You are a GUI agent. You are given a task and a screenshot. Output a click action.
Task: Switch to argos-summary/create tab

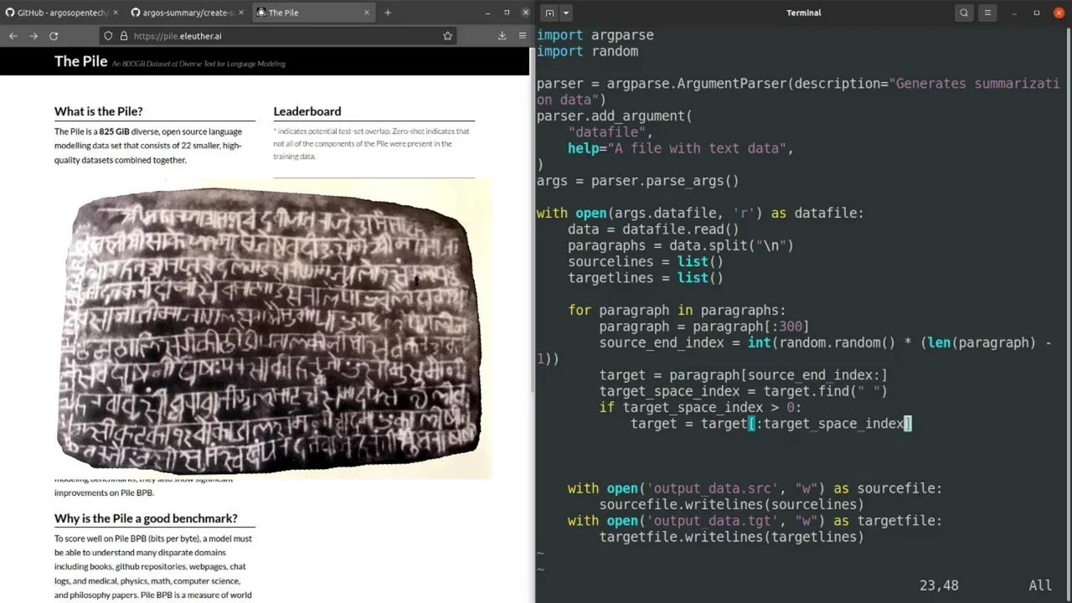[187, 13]
